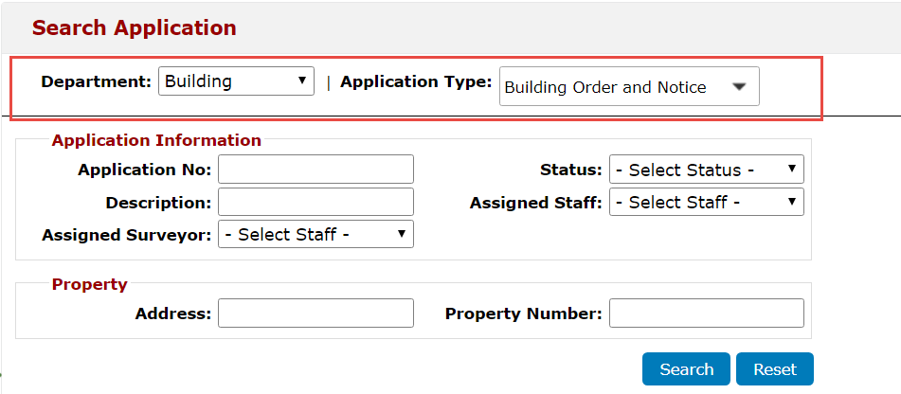Click into the Address field
Image resolution: width=901 pixels, height=394 pixels.
(315, 313)
